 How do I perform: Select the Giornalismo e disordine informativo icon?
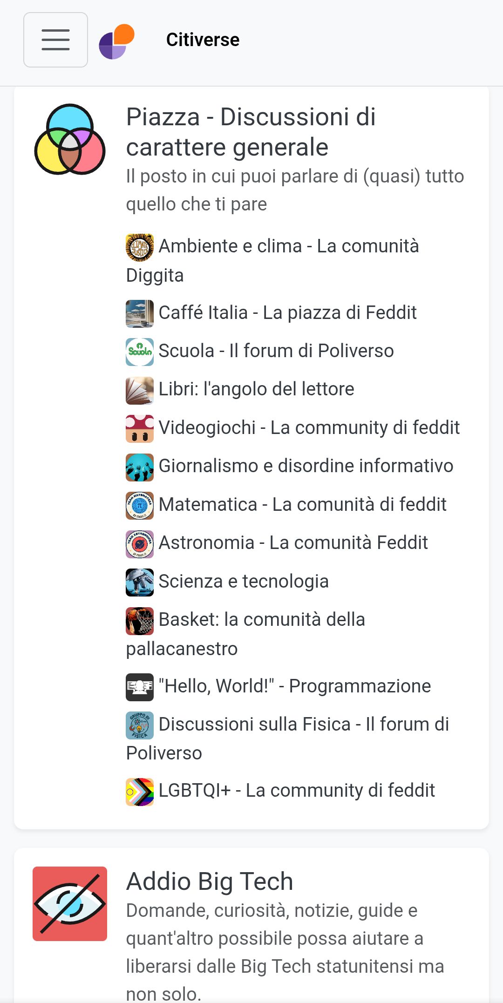139,466
